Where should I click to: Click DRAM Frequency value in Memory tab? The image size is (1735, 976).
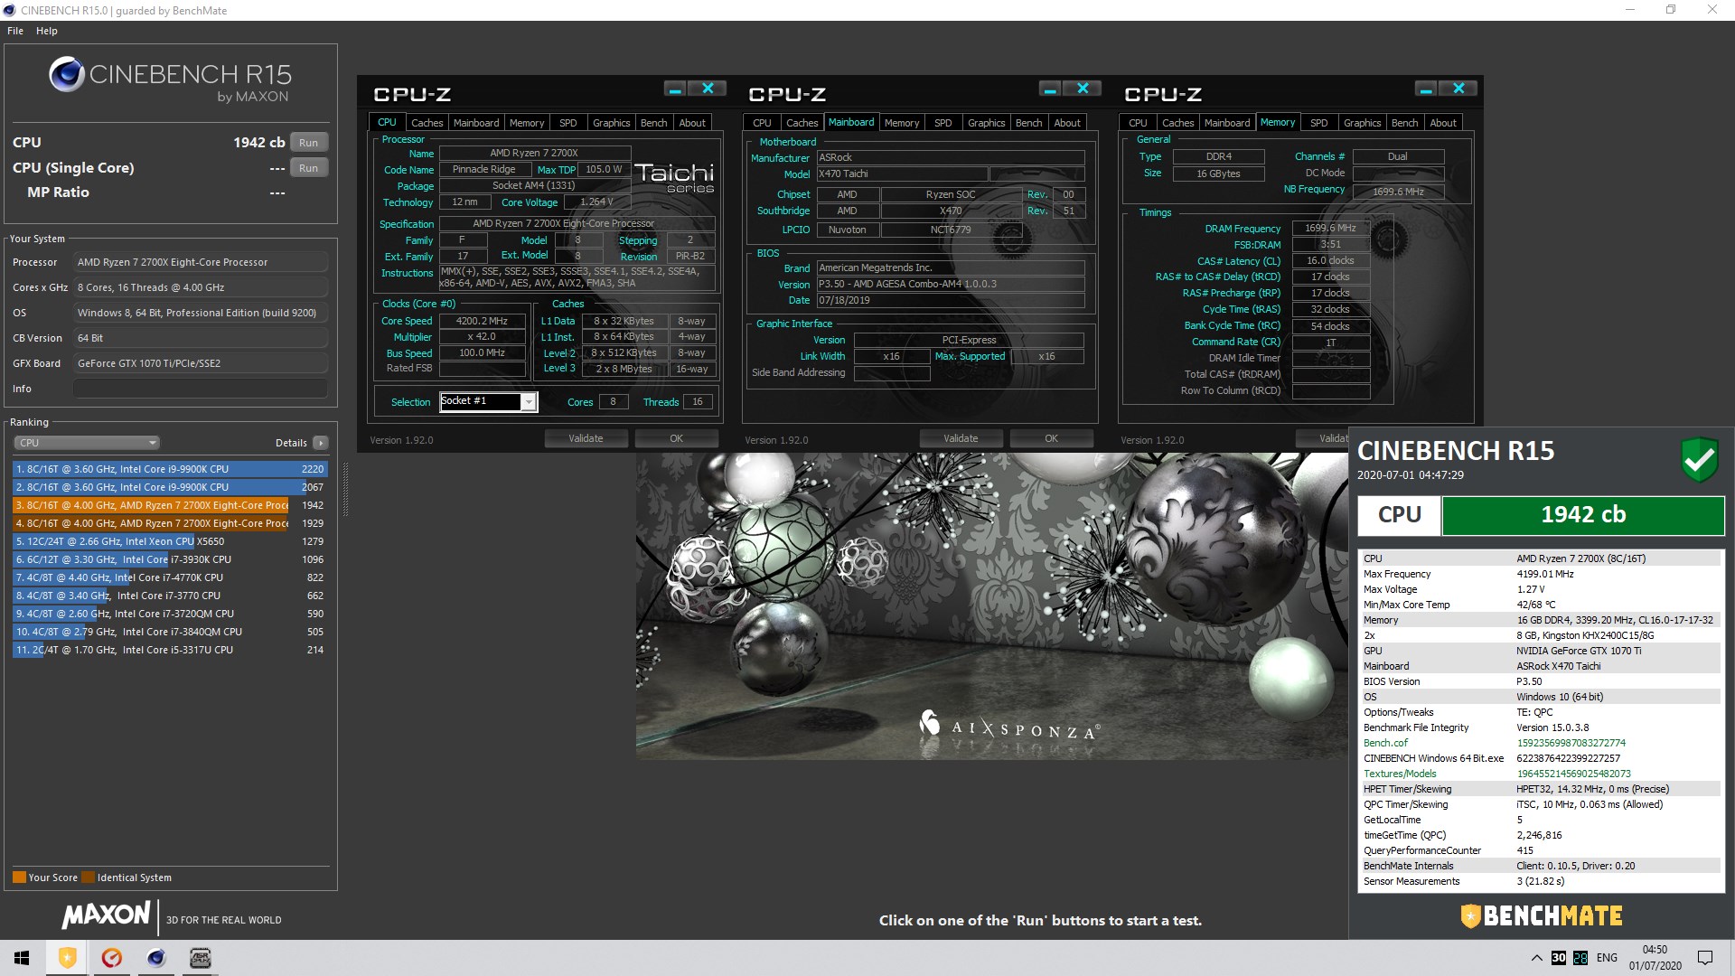point(1330,228)
